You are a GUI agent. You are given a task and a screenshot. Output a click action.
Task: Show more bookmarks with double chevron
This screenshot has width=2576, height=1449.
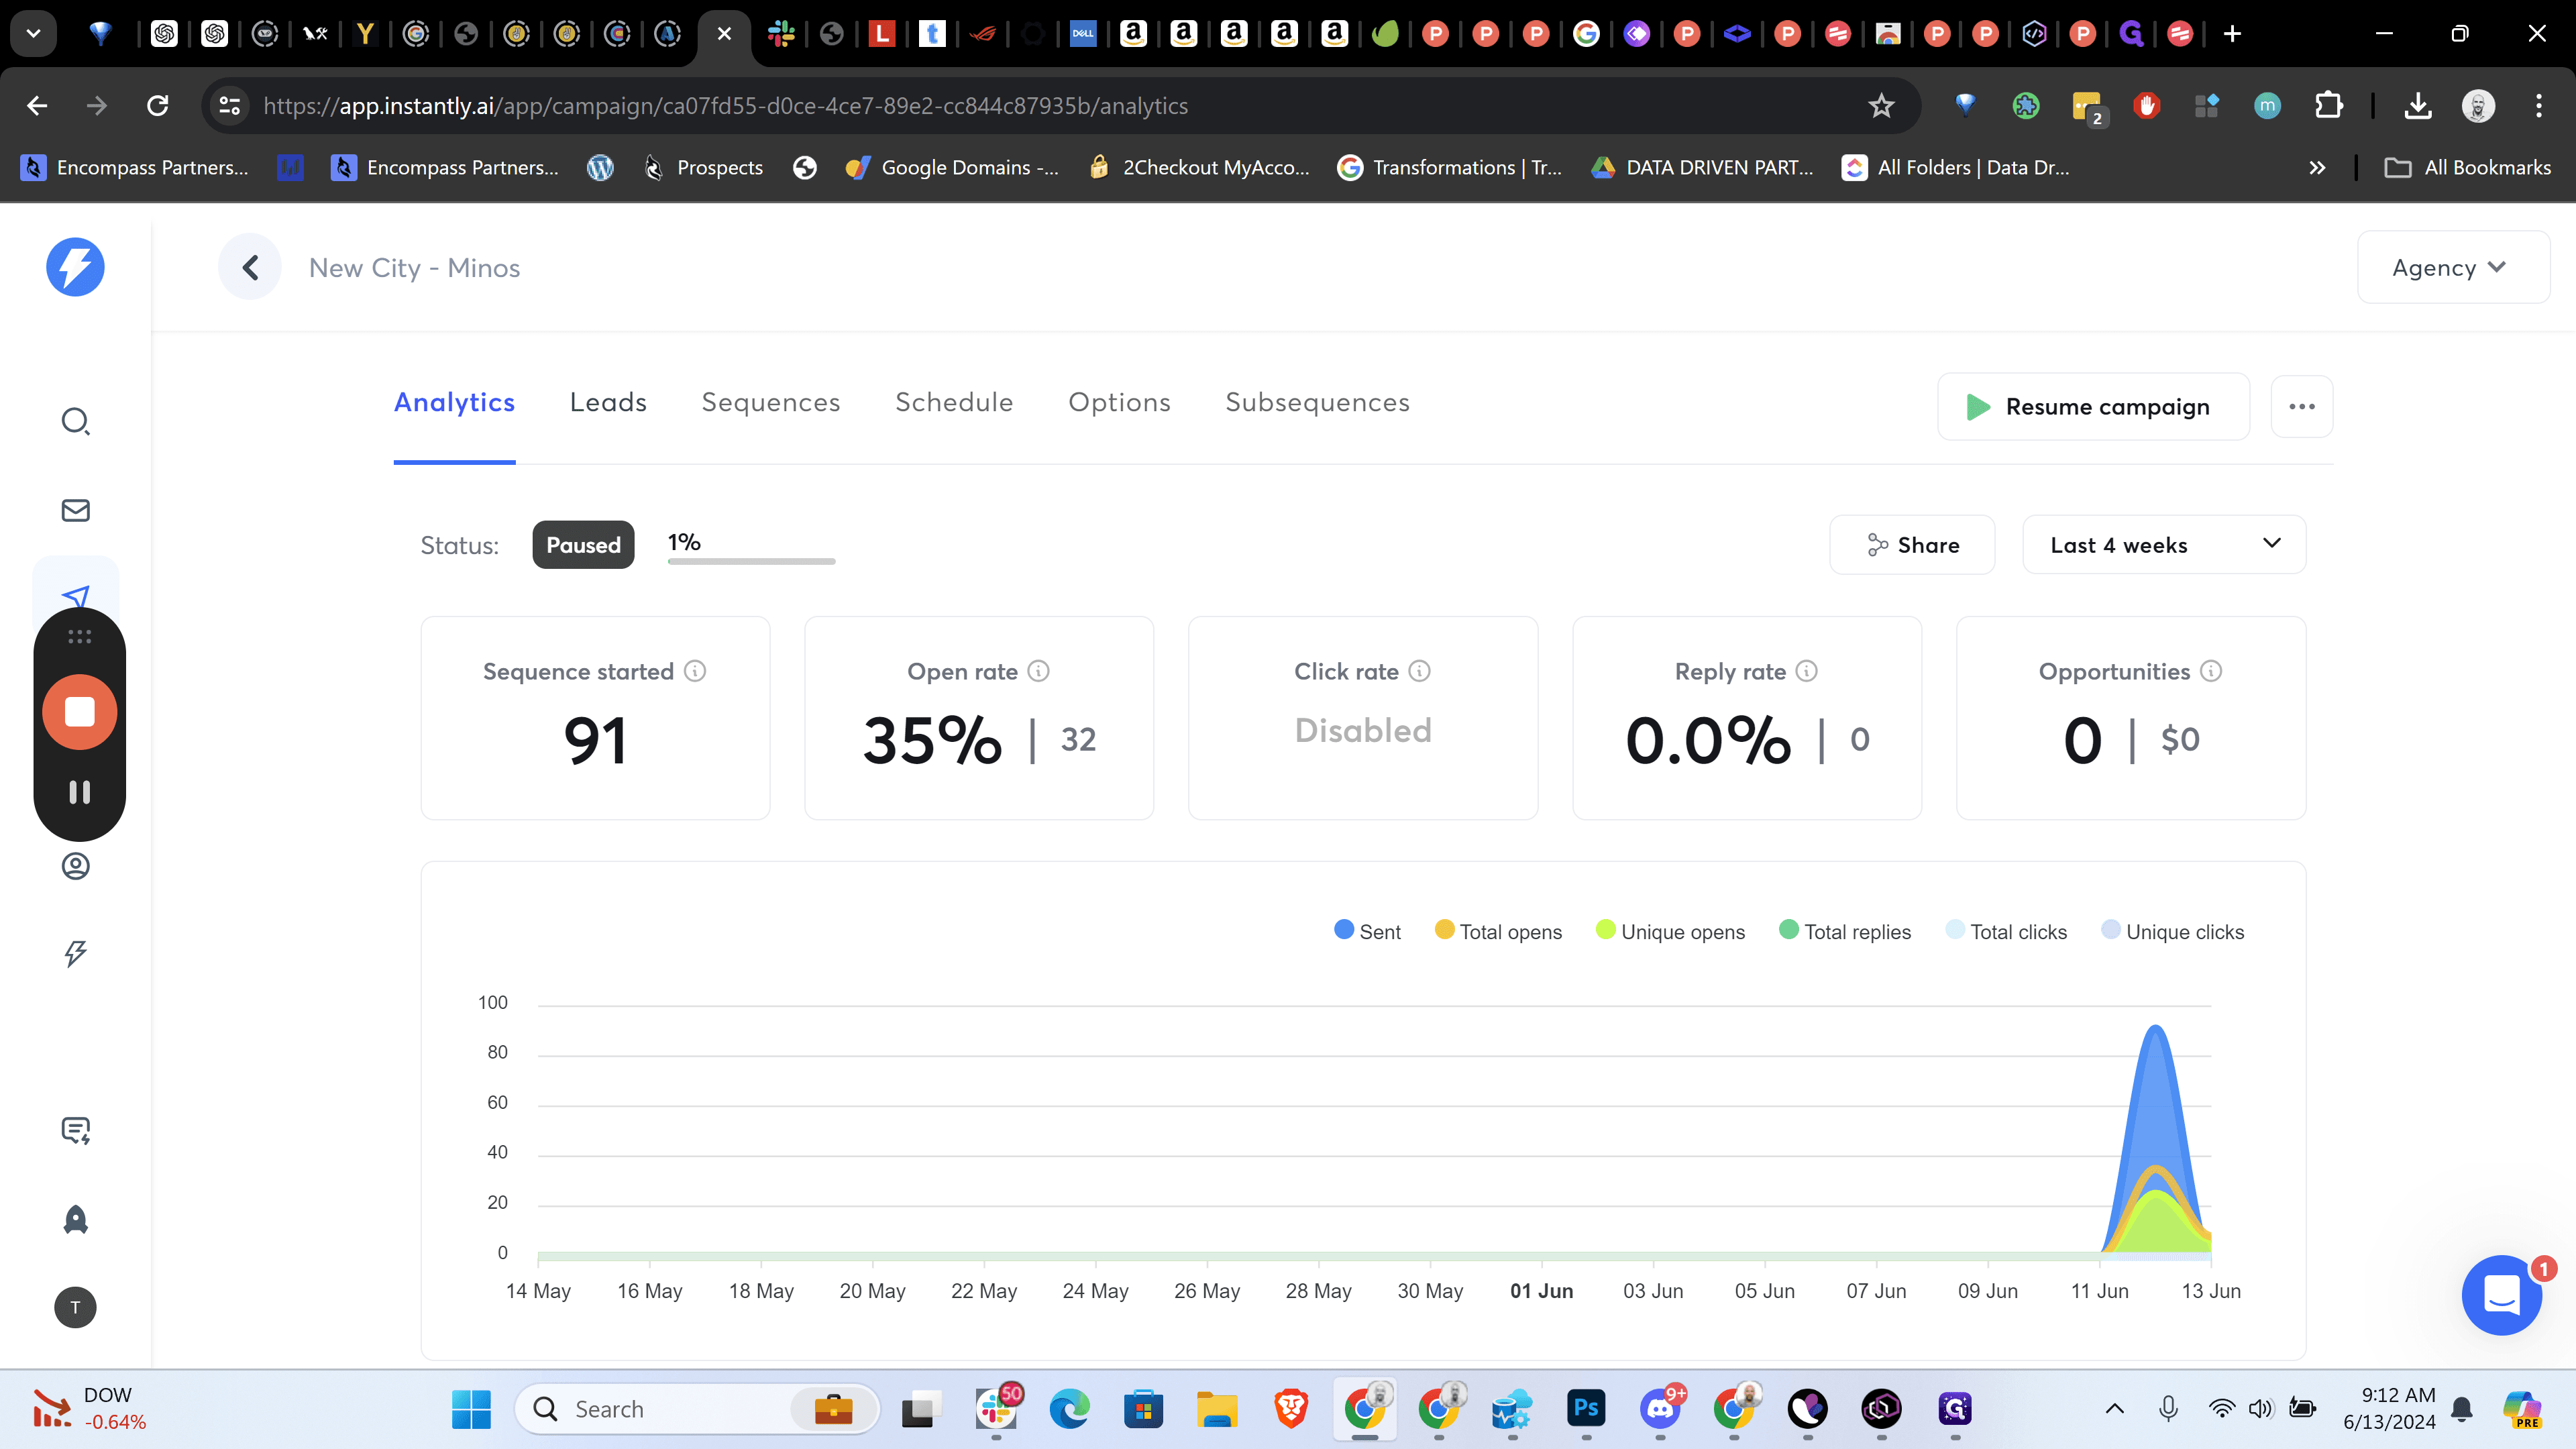(2317, 168)
